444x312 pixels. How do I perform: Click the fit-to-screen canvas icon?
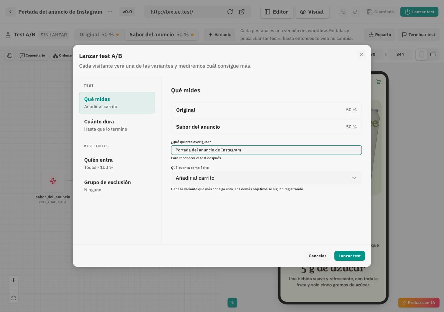13,298
